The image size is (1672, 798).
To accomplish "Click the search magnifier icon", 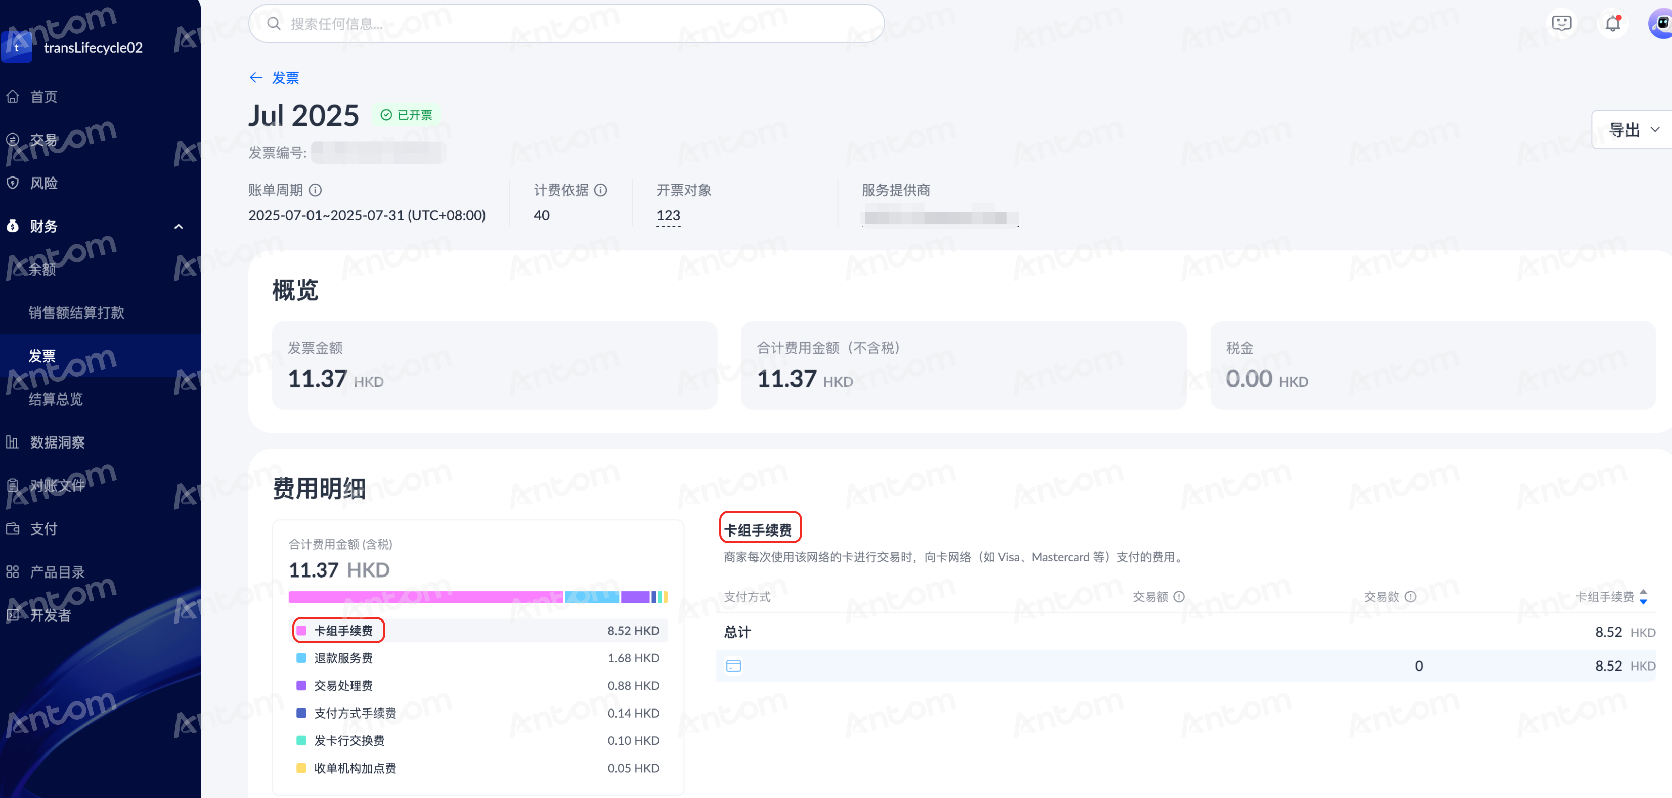I will pos(274,24).
